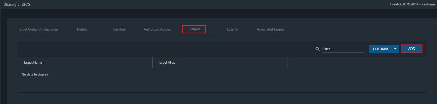This screenshot has height=104, width=437.
Task: Switch to the Extents tab
Action: tap(232, 29)
